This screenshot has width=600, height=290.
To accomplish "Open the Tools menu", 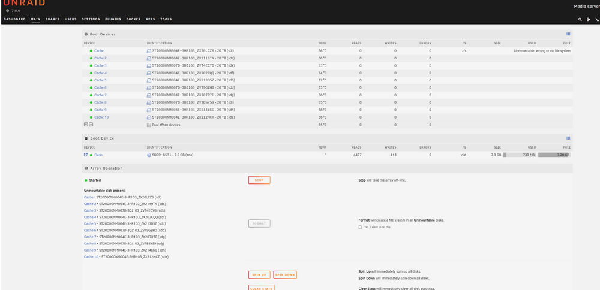I will (x=166, y=19).
